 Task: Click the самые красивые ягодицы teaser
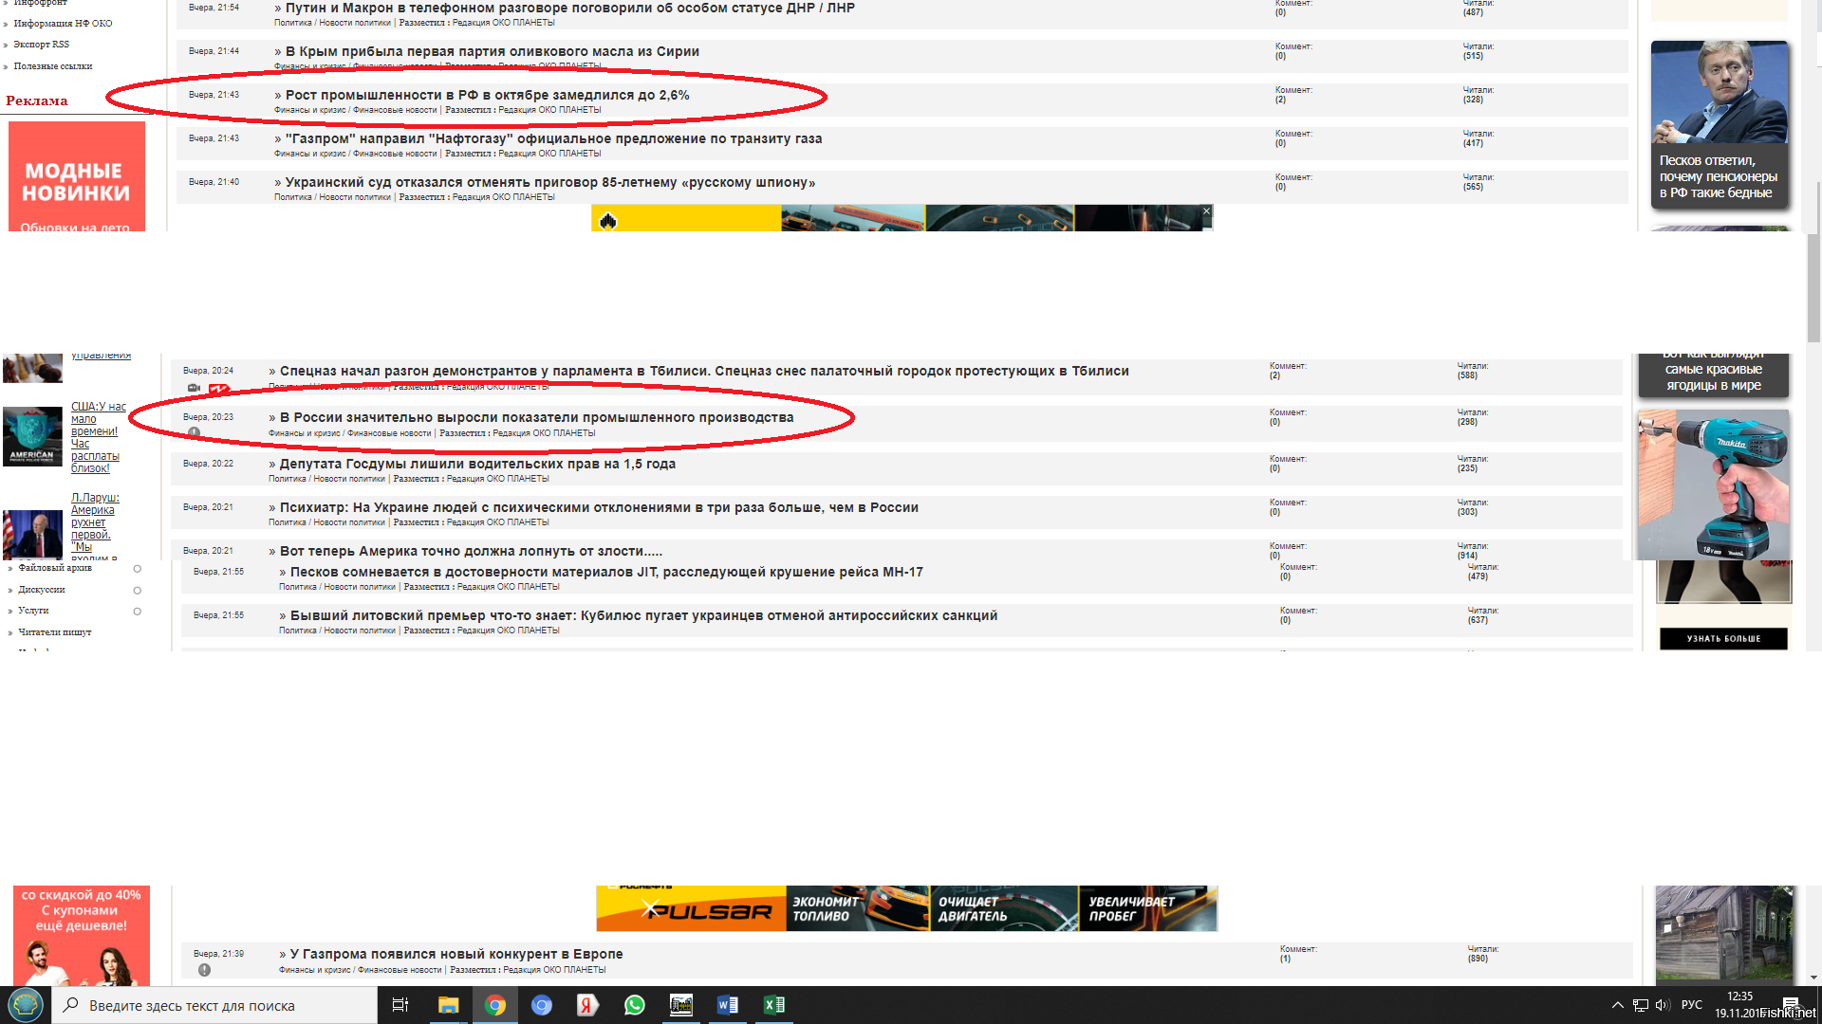[1714, 375]
